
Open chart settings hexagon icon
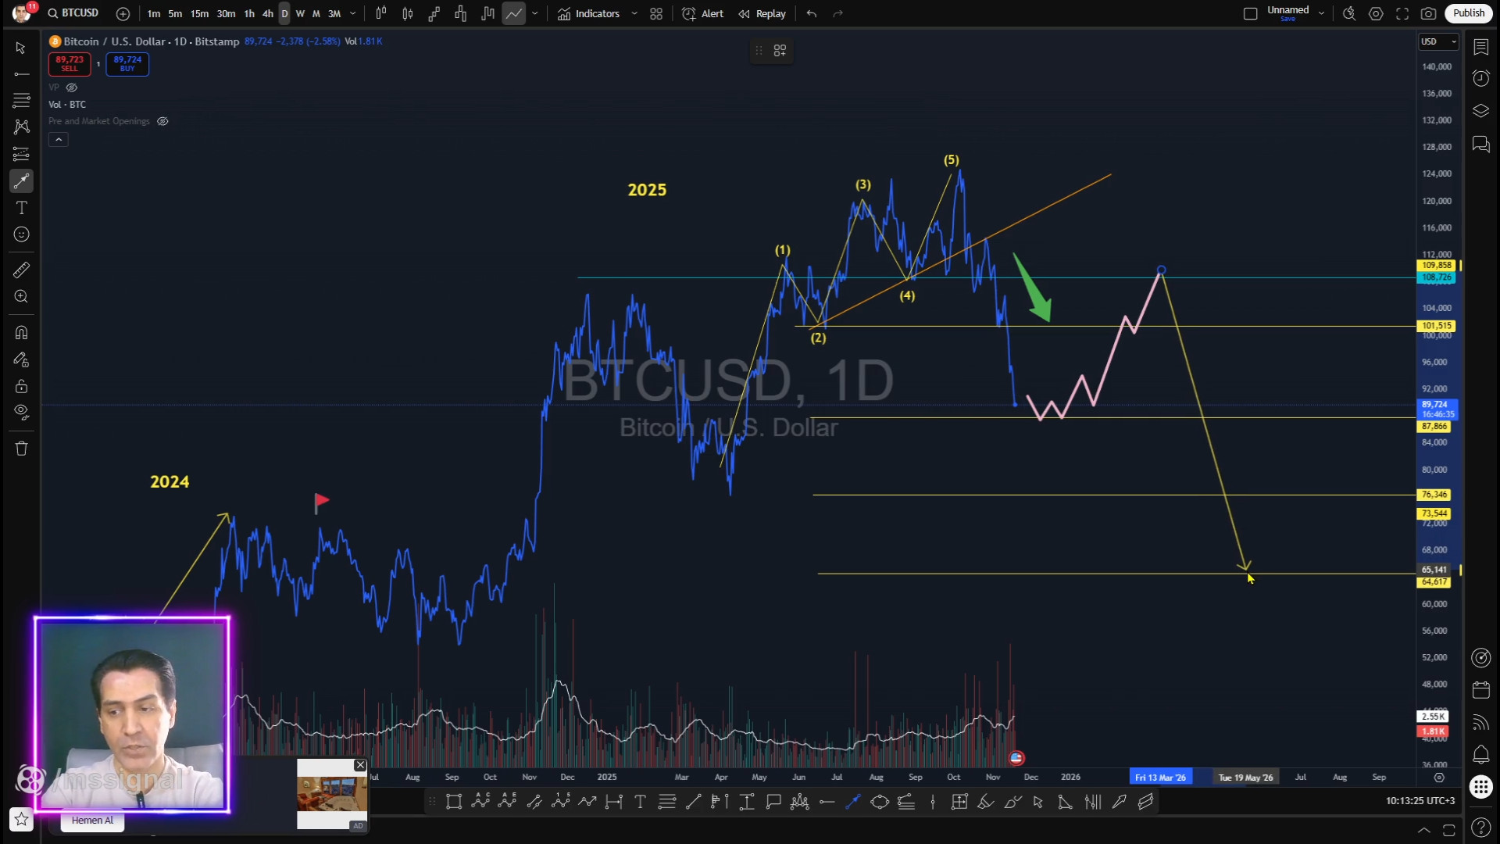pos(1376,13)
